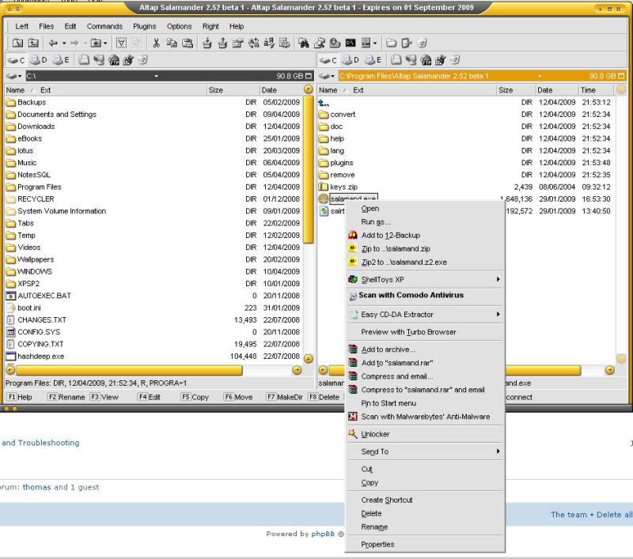633x559 pixels.
Task: Switch left panel to drive D
Action: pyautogui.click(x=39, y=60)
